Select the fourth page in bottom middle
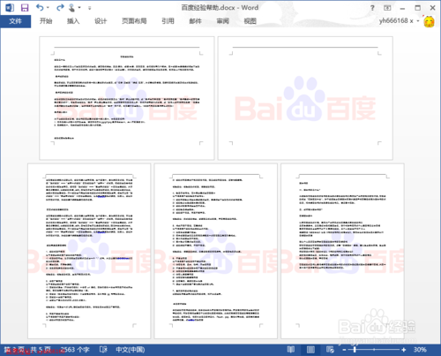This screenshot has width=441, height=356. point(216,251)
